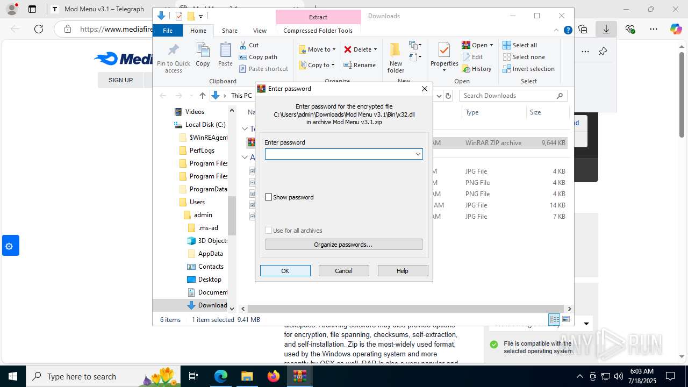Open Explorer ribbon help icon
Screen dimensions: 688x387
[x=568, y=31]
